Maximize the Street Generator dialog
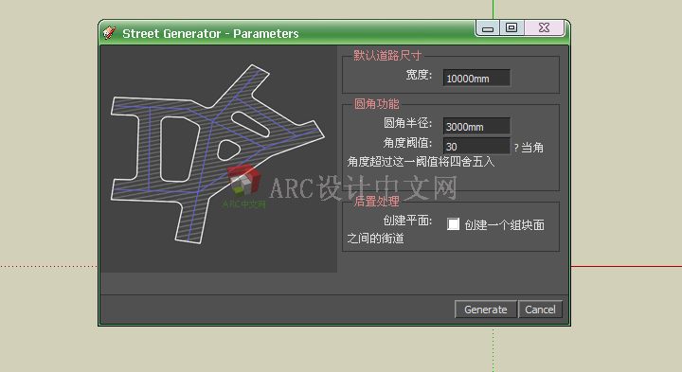Viewport: 682px width, 372px height. coord(511,27)
